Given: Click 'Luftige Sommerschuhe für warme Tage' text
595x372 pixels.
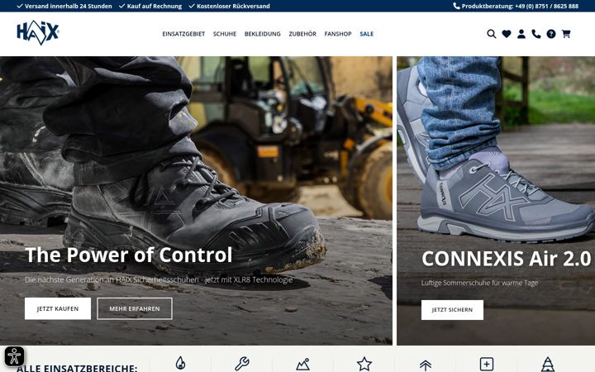Looking at the screenshot, I should [479, 283].
